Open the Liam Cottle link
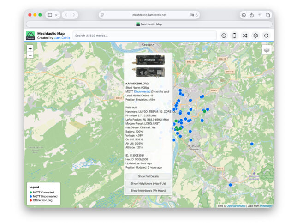297x223 pixels. (x=62, y=38)
